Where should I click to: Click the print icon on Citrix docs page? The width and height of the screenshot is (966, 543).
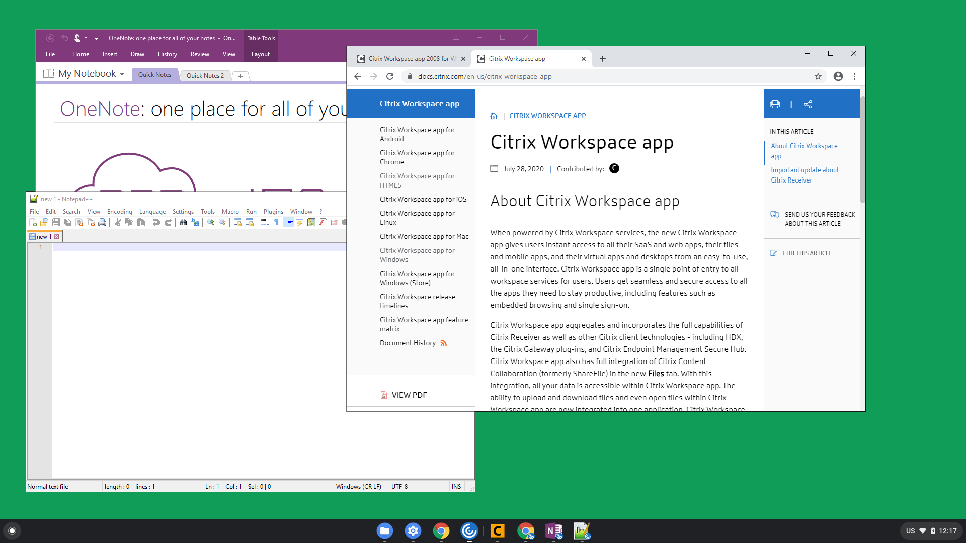click(775, 104)
